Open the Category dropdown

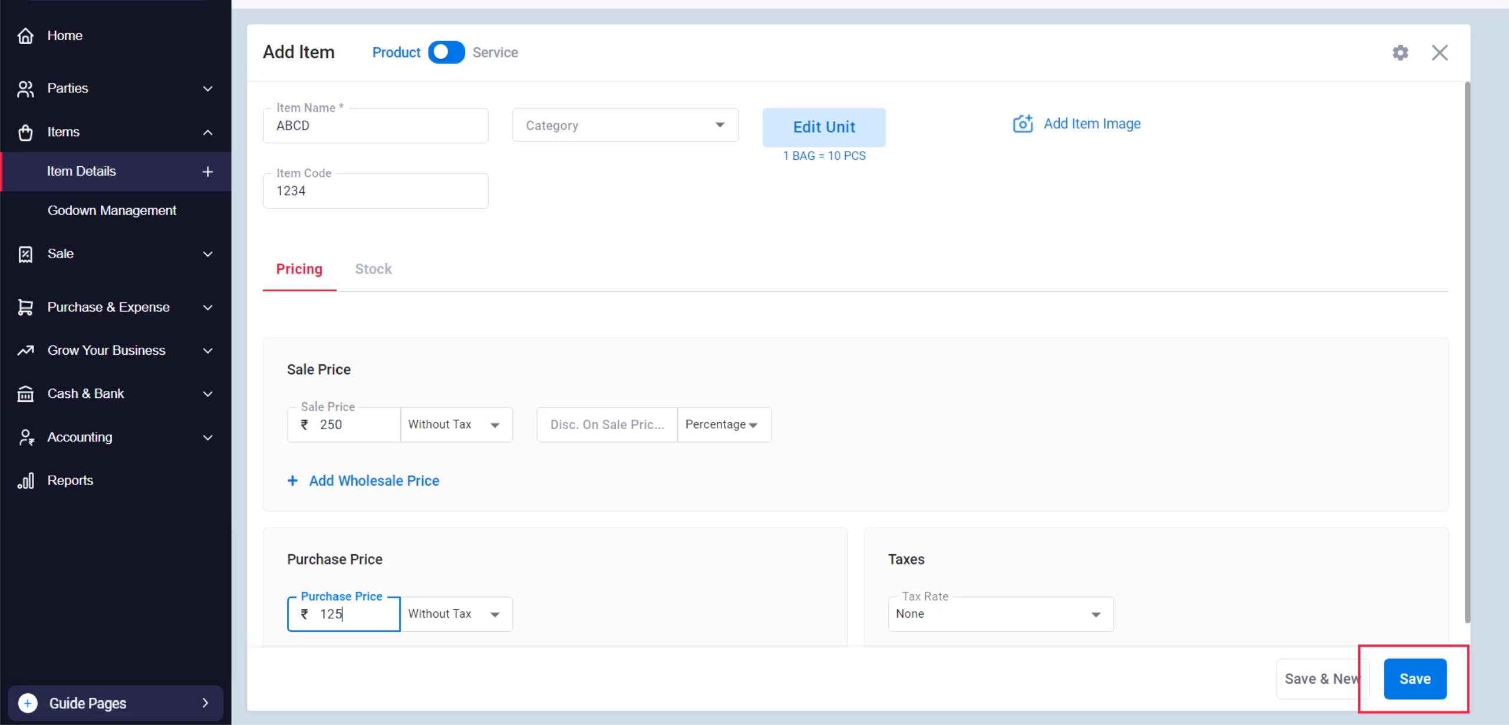point(625,125)
